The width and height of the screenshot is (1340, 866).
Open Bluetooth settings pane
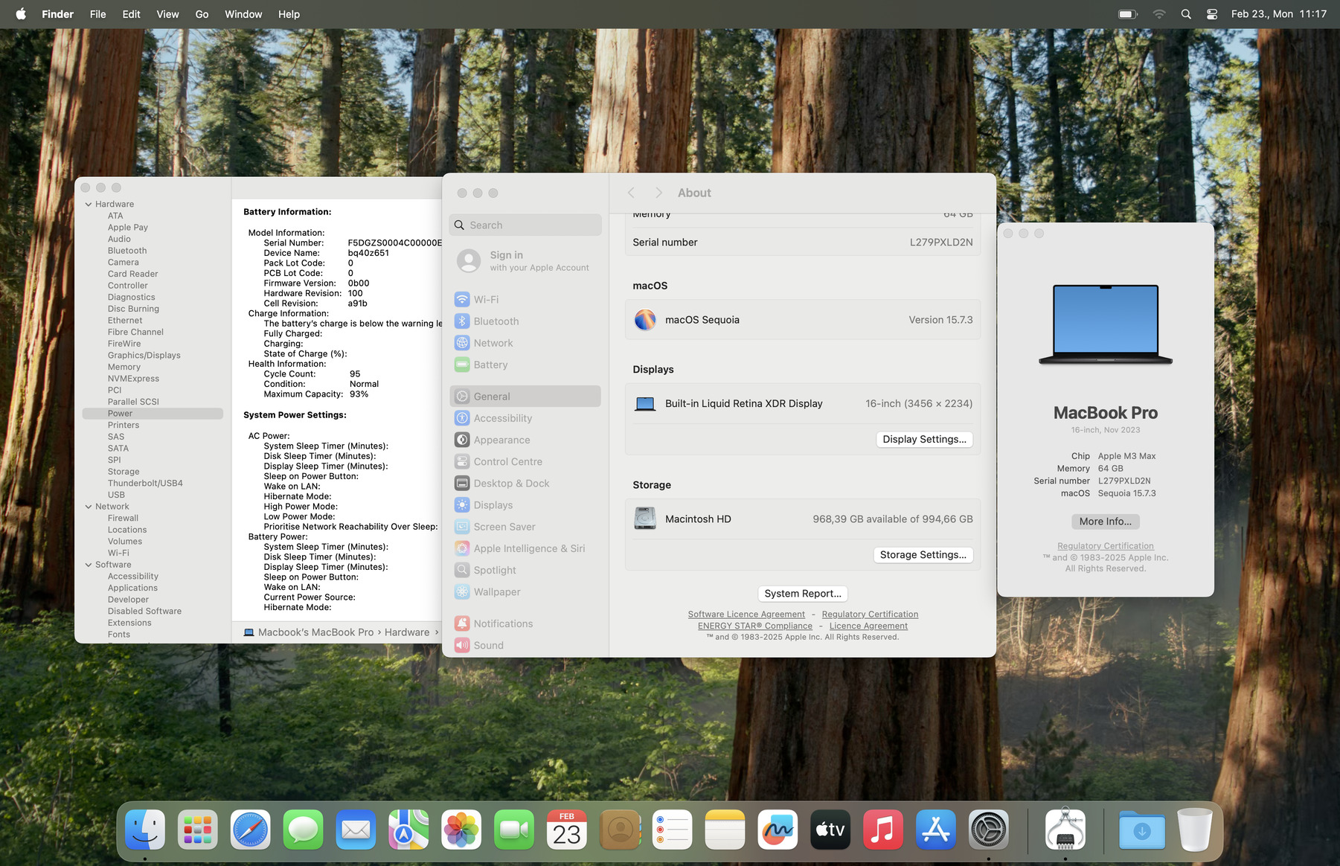coord(496,321)
